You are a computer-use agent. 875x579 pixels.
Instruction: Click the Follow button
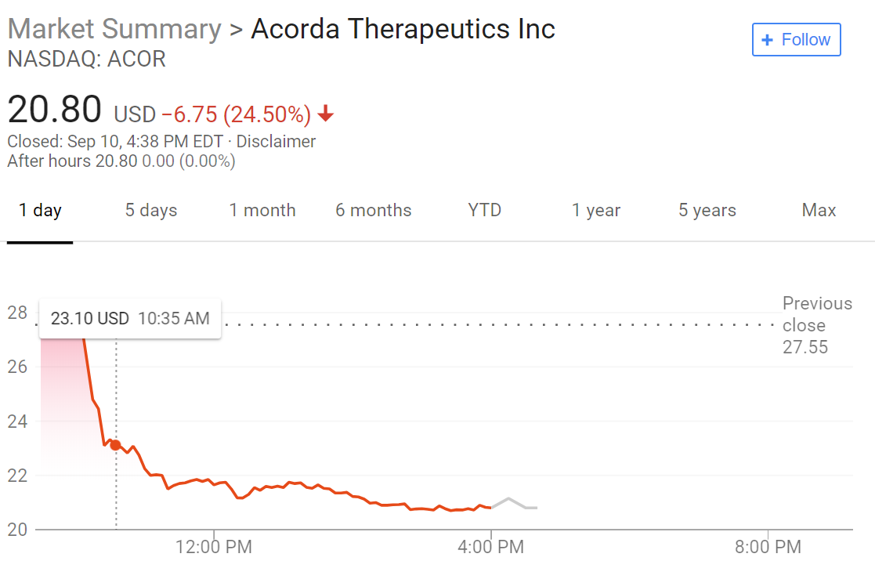[796, 40]
